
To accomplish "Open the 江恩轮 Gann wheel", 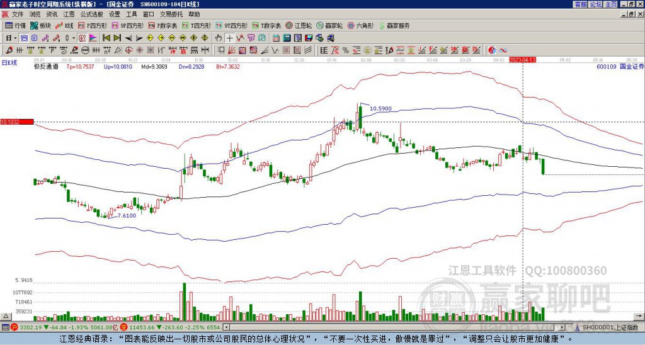I will click(299, 25).
